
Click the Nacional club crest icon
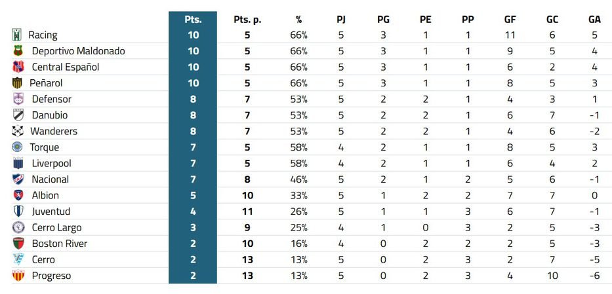pos(18,179)
